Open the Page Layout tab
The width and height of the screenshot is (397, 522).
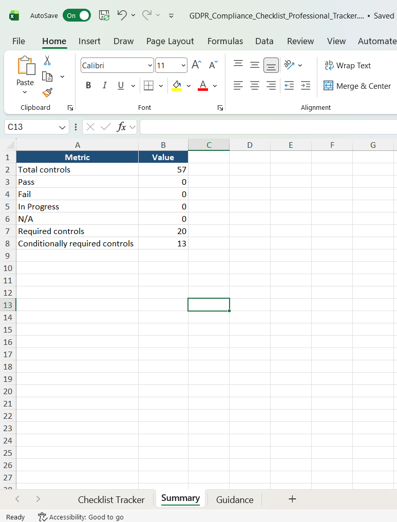pos(170,41)
